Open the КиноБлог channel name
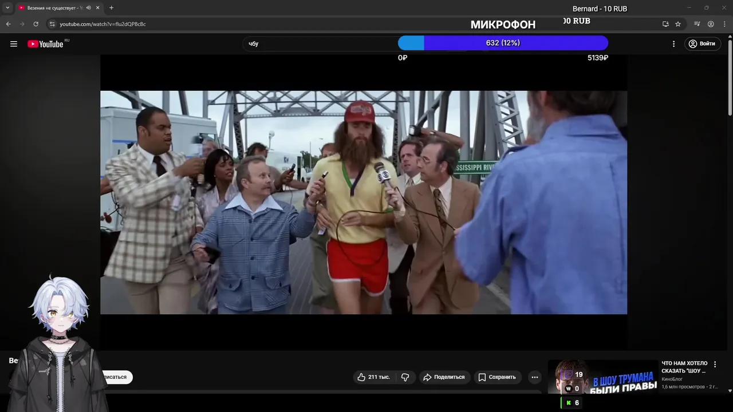 [672, 379]
